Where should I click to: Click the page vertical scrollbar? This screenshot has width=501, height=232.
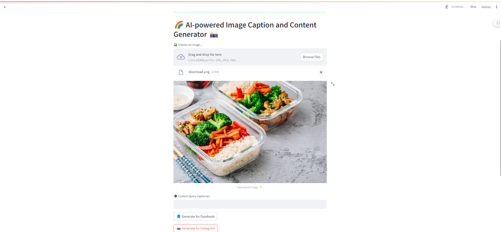pyautogui.click(x=500, y=108)
